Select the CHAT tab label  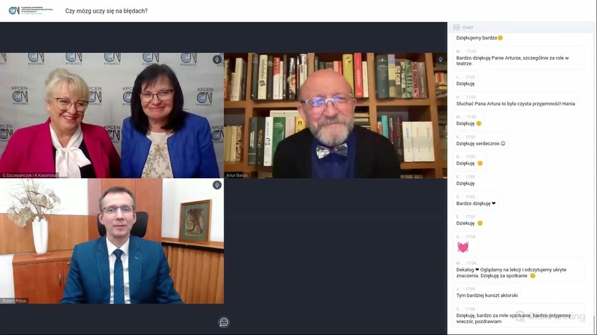[468, 28]
